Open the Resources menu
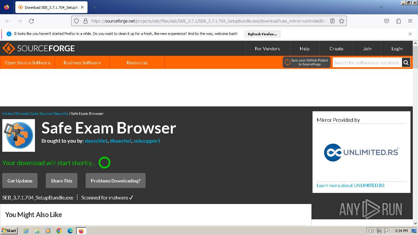Viewport: 418px width, 235px height. [x=137, y=63]
